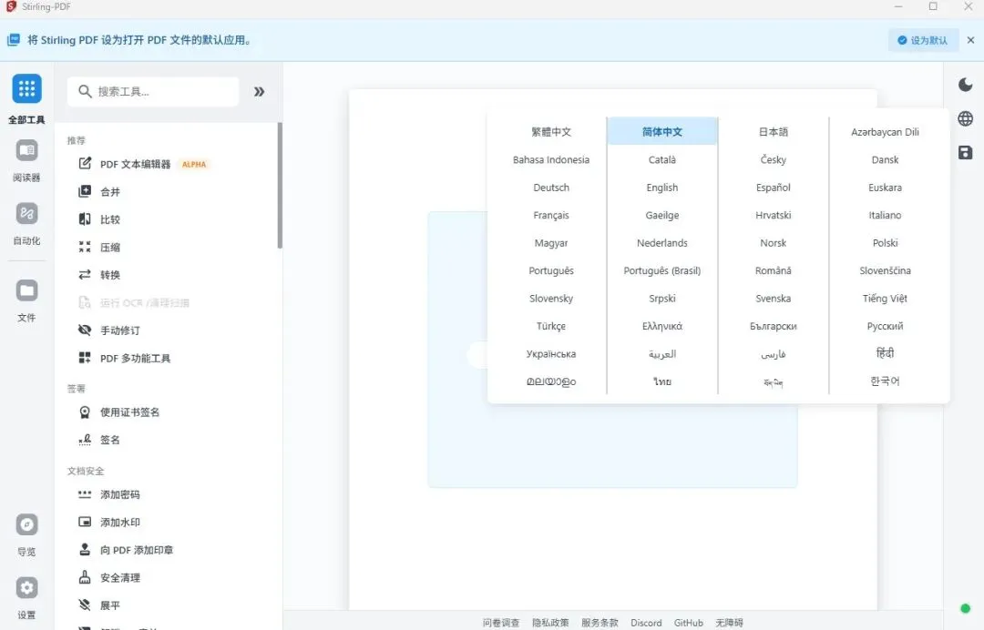Select Deutsch language
This screenshot has height=630, width=984.
coord(551,188)
